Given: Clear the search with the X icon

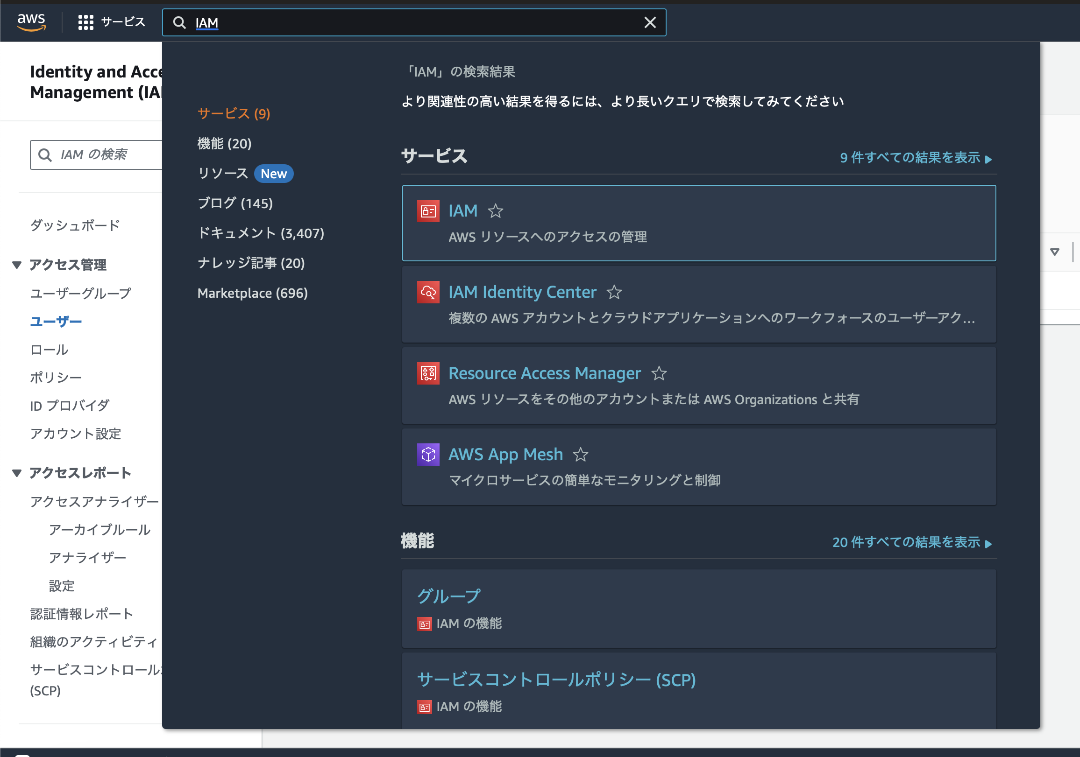Looking at the screenshot, I should (x=650, y=22).
